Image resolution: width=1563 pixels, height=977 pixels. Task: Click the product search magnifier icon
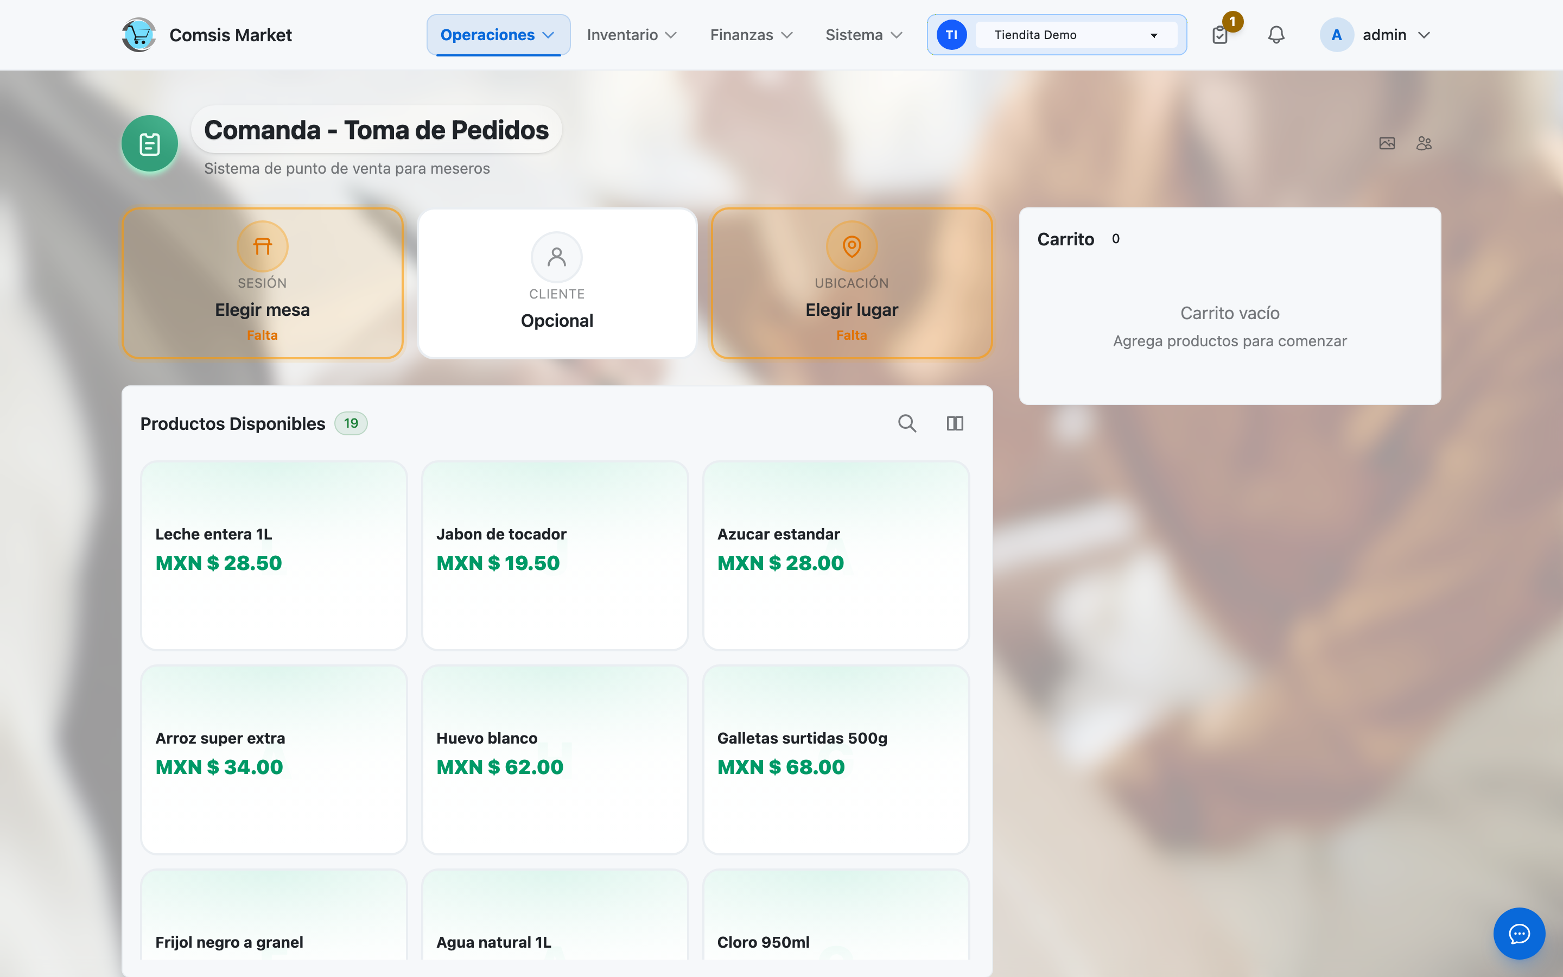pos(907,423)
